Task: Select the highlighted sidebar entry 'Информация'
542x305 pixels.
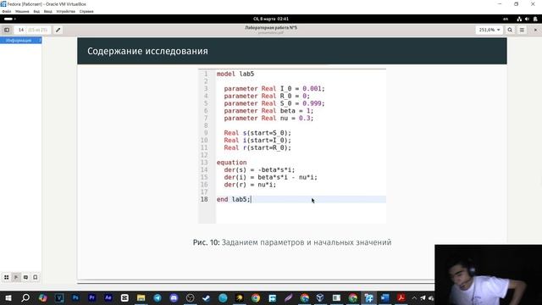Action: 20,41
